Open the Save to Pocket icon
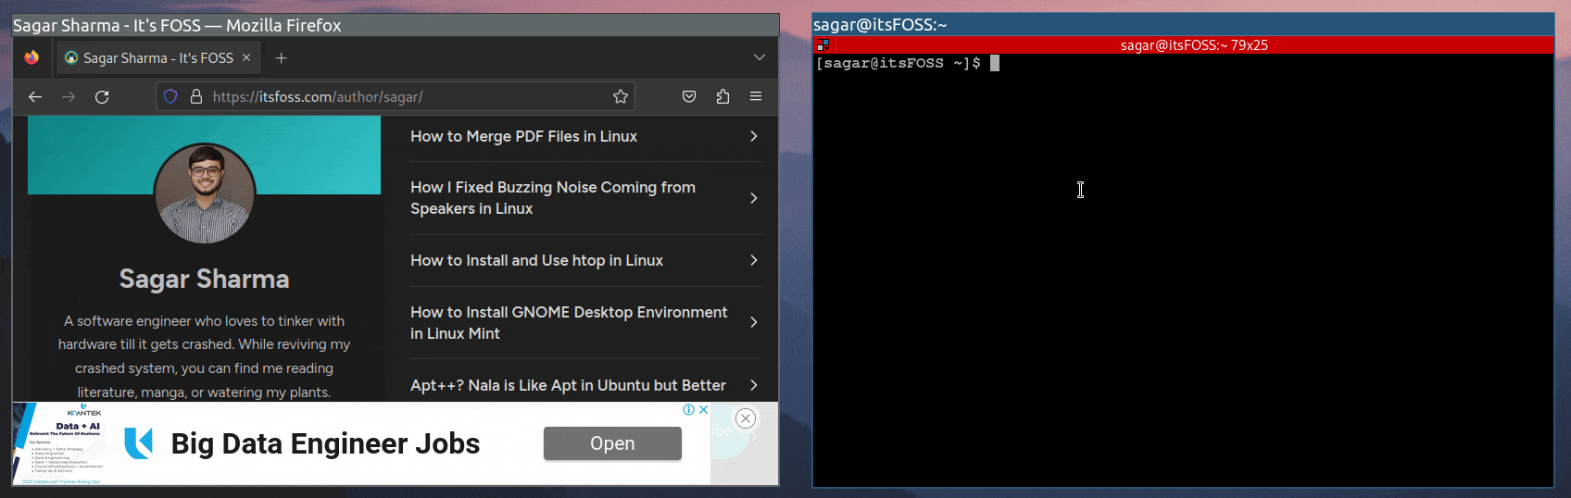The width and height of the screenshot is (1571, 498). [689, 96]
